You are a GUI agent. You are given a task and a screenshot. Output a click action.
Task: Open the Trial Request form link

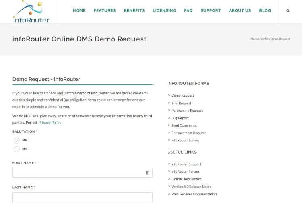181,103
